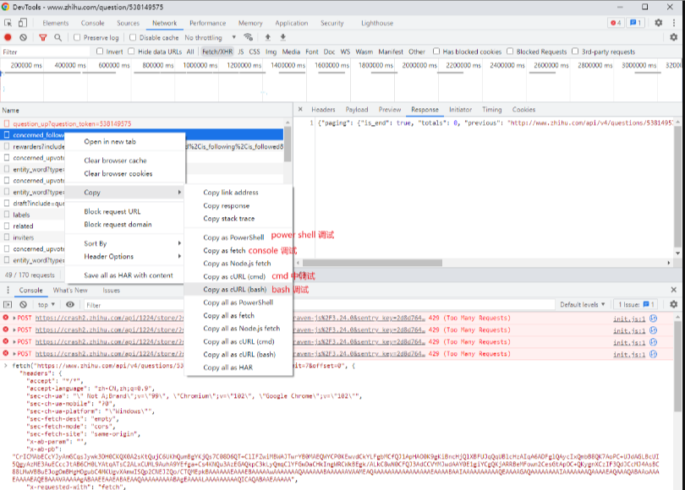Stop recording the network log
The width and height of the screenshot is (685, 490).
pyautogui.click(x=8, y=37)
